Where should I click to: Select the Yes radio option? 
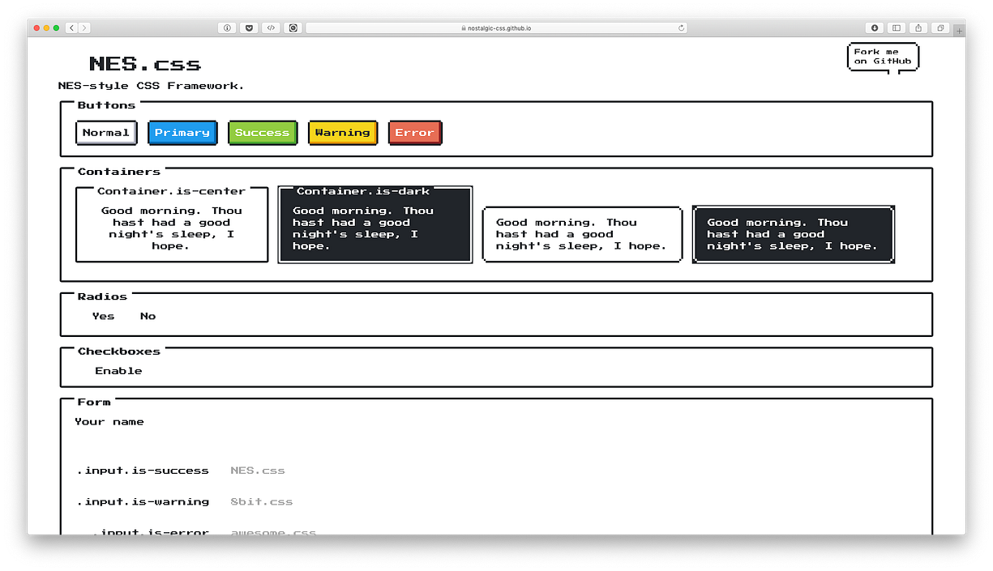click(103, 317)
